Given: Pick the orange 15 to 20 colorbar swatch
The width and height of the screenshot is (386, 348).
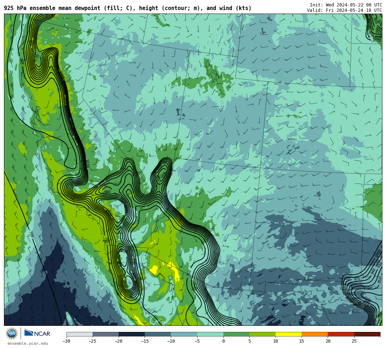Looking at the screenshot, I should tap(315, 334).
